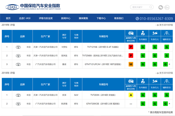Open model GTM7200CEE 2018款 2.0E entry
The width and height of the screenshot is (175, 116).
[103, 104]
